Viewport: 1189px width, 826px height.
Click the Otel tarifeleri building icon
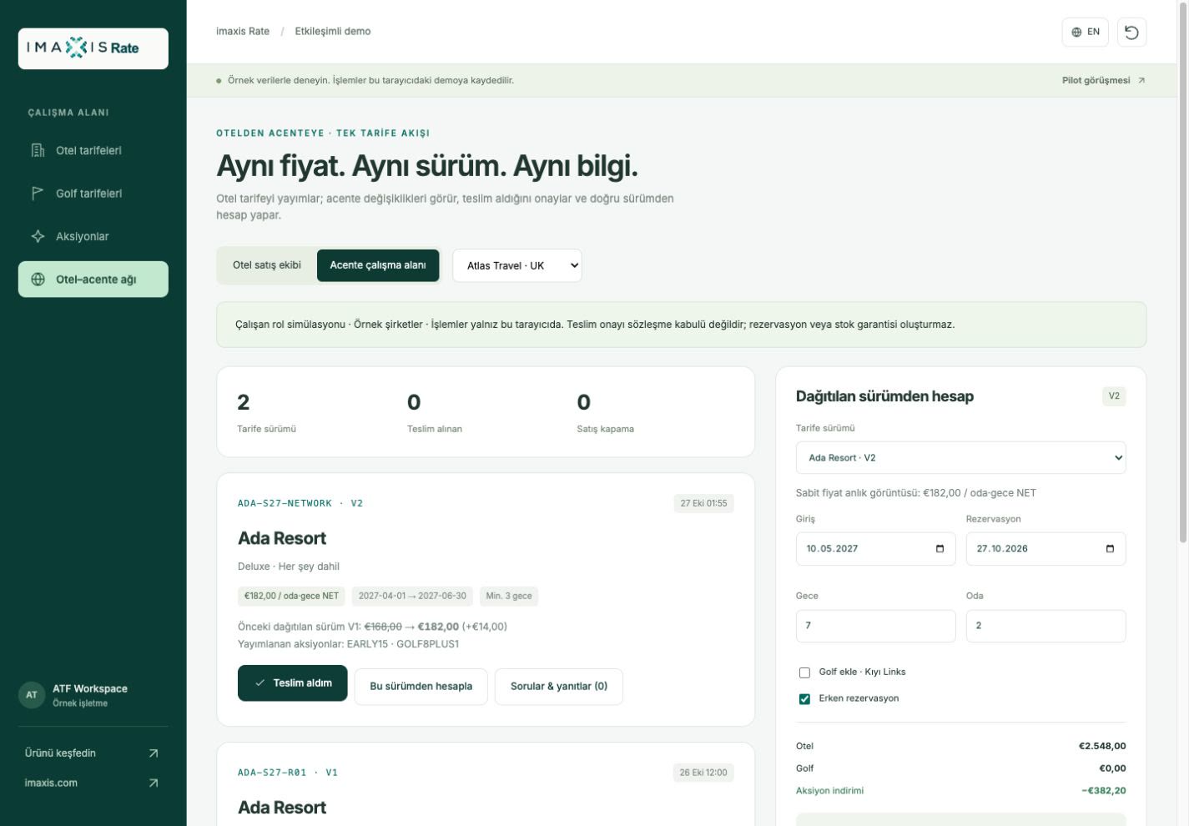pos(38,150)
